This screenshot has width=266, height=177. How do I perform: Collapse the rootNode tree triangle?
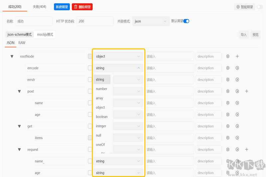[x=12, y=56]
